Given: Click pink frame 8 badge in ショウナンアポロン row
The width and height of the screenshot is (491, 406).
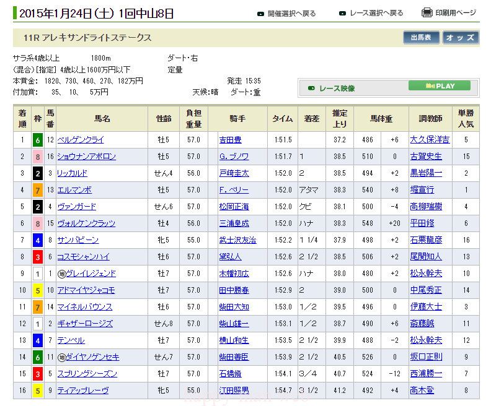Looking at the screenshot, I should click(38, 157).
